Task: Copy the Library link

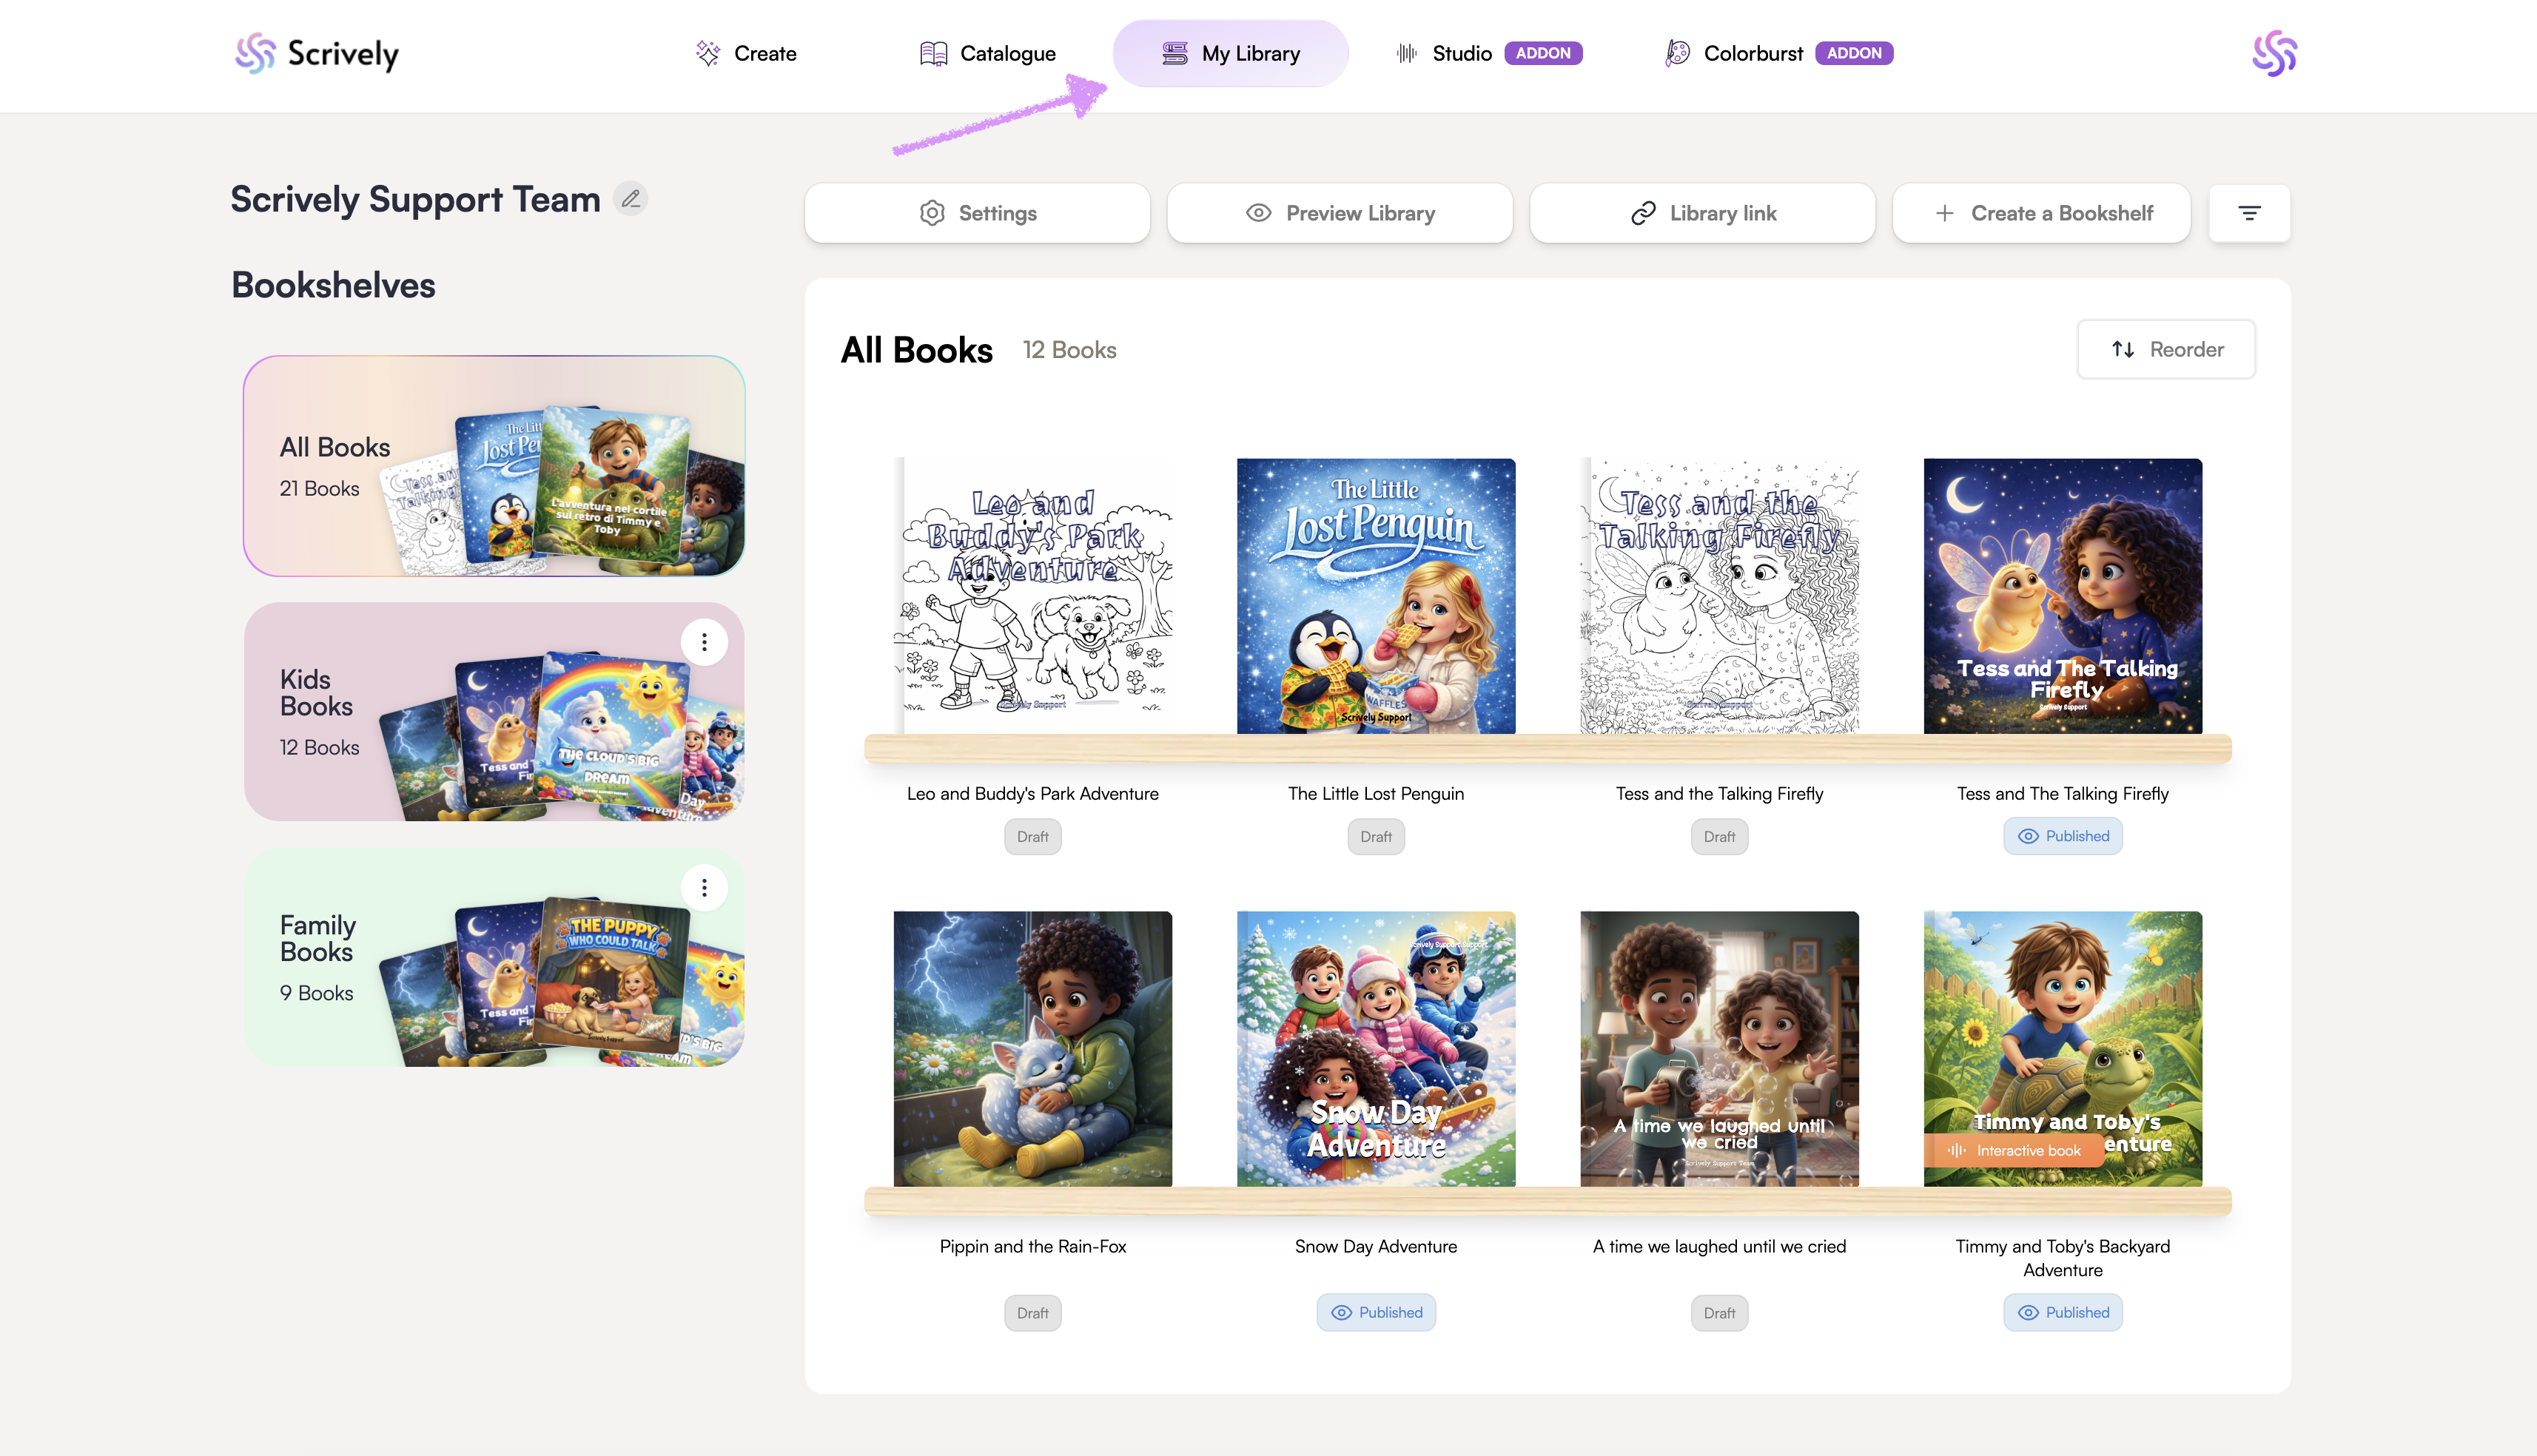Action: (x=1702, y=213)
